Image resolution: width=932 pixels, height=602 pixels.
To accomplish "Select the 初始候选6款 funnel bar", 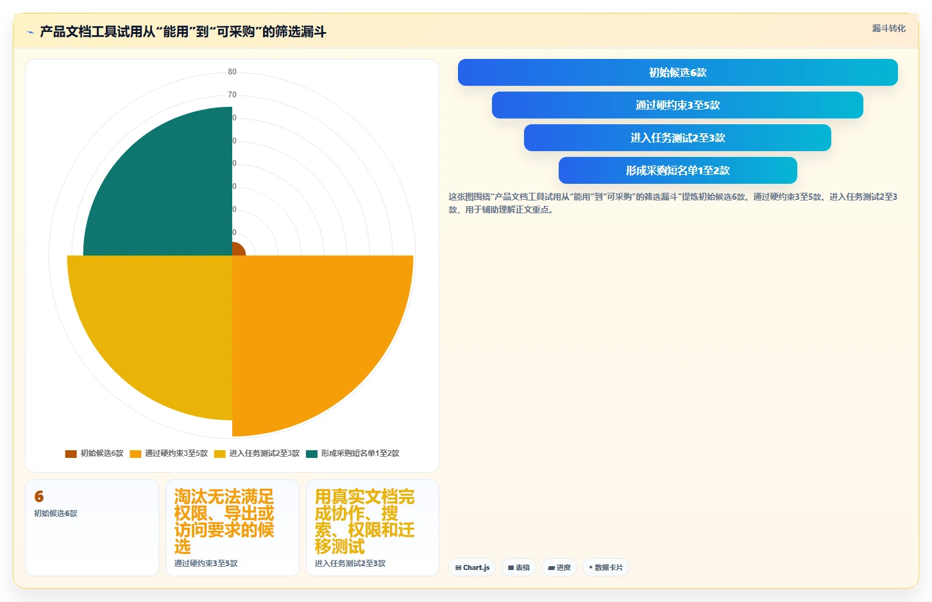I will point(677,72).
